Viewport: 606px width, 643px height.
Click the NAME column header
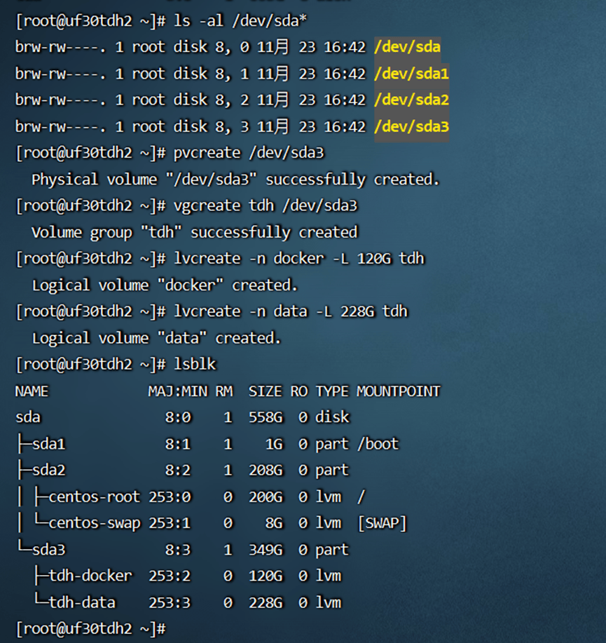click(32, 391)
